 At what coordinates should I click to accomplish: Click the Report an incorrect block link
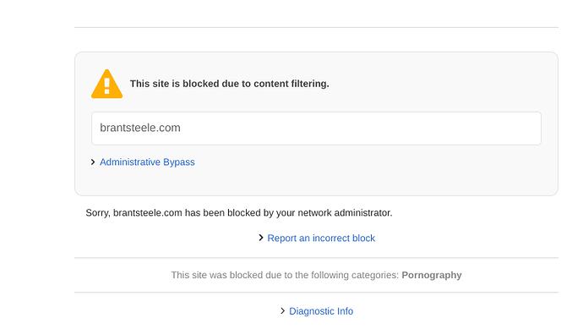[x=321, y=239]
